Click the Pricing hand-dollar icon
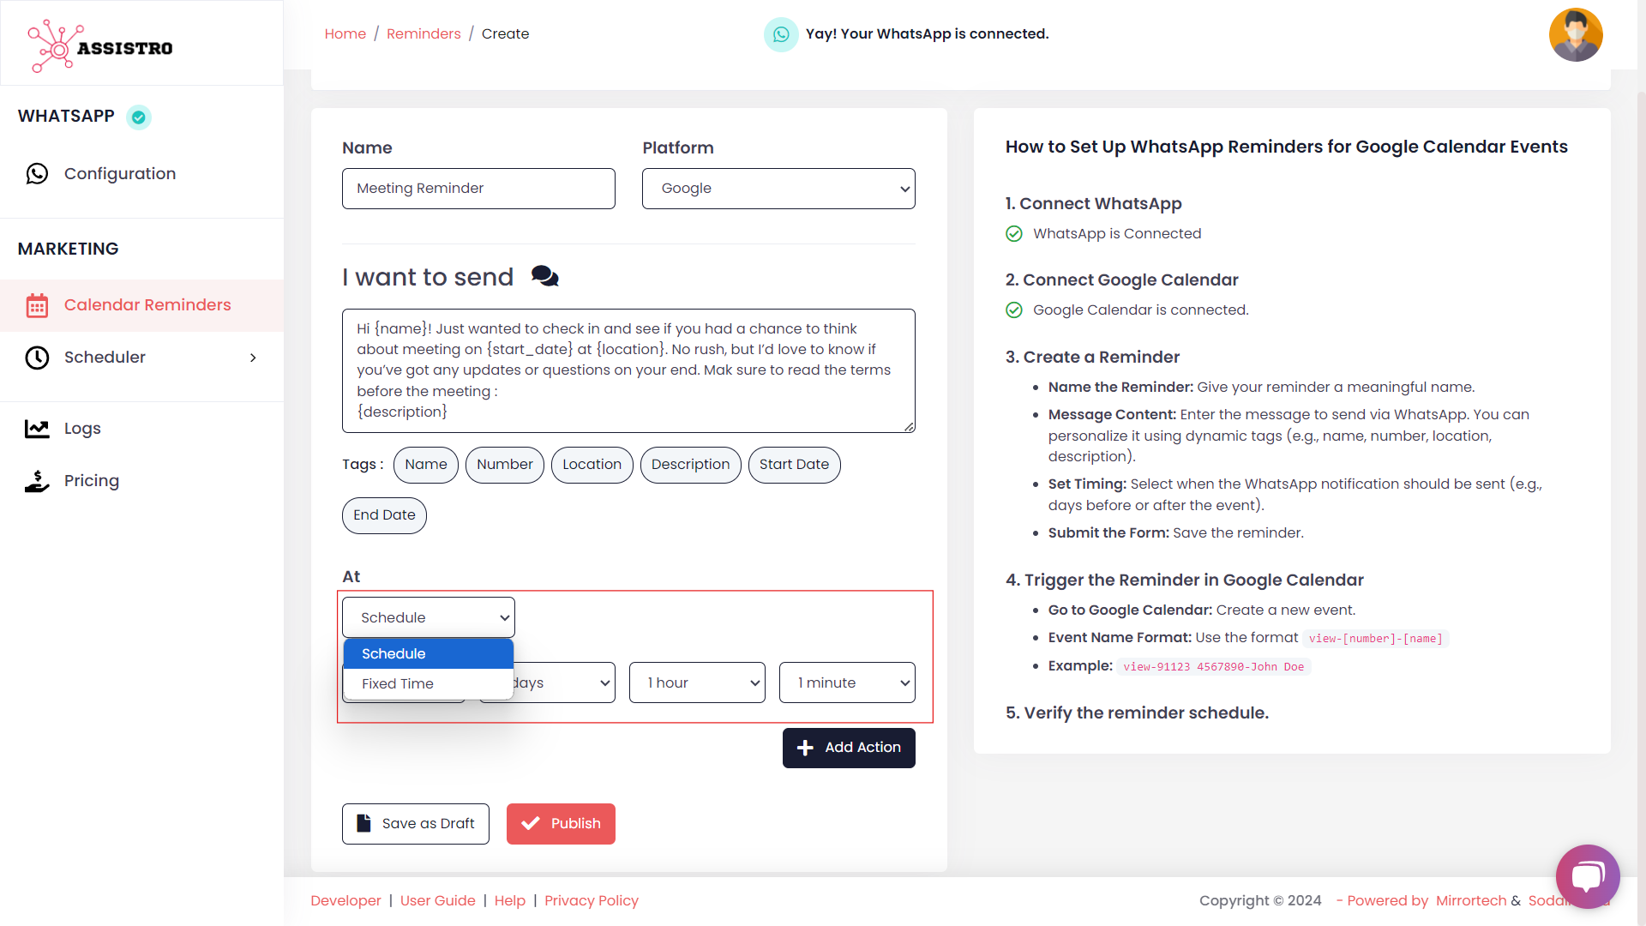 (x=37, y=481)
